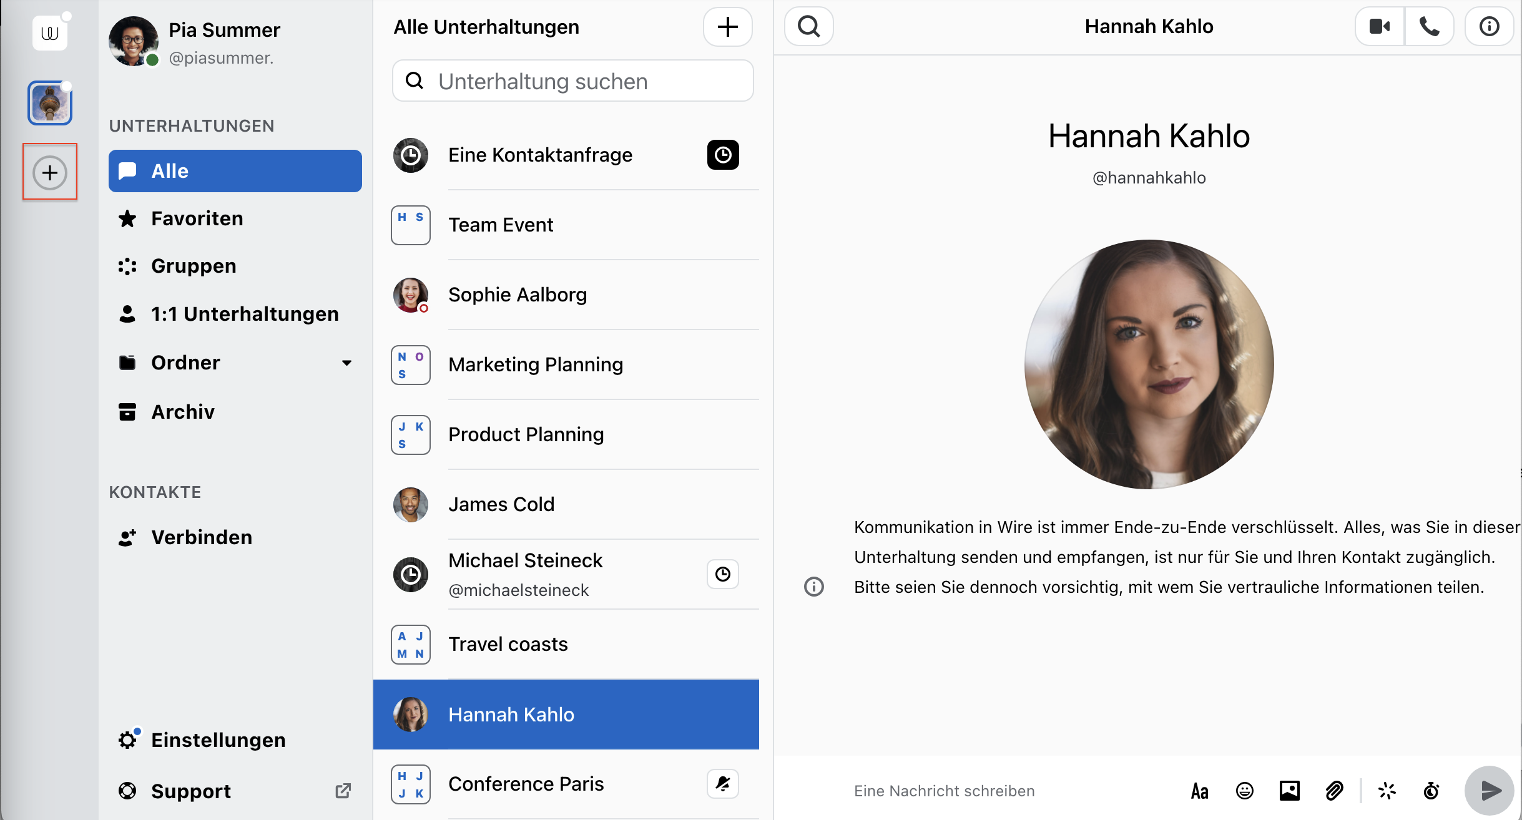This screenshot has height=820, width=1522.
Task: Click the Support external-link icon
Action: (343, 791)
